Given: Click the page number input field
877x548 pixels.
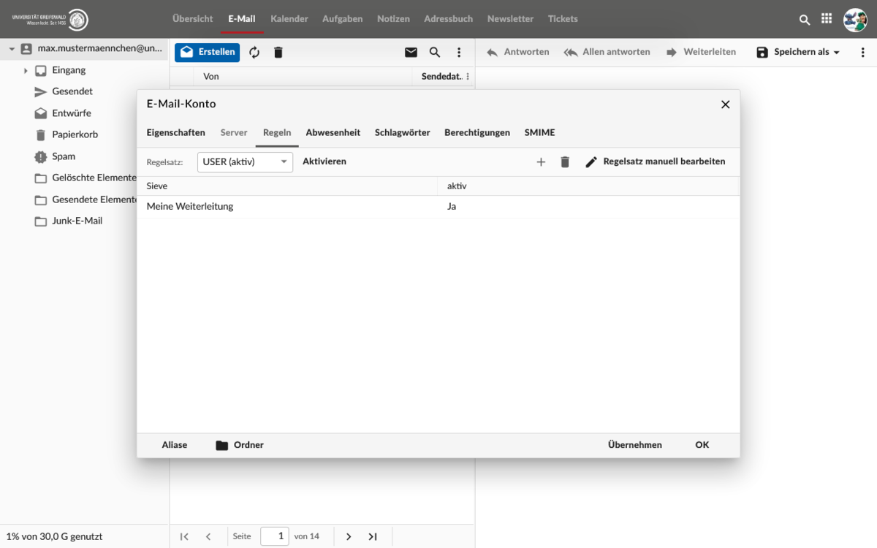Looking at the screenshot, I should pos(275,536).
